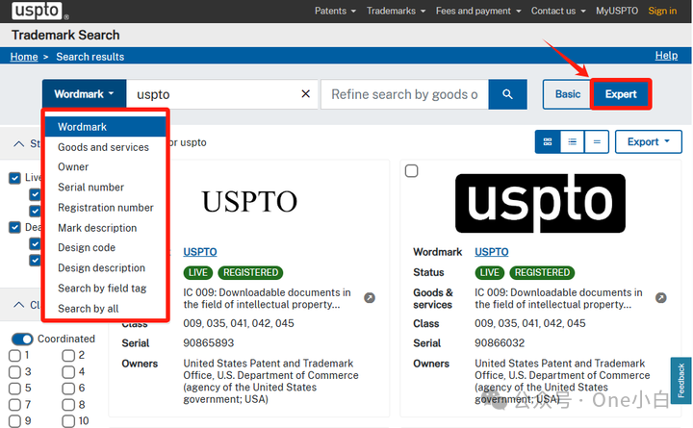Check class 6 checkbox
Viewport: 693px width, 428px height.
pyautogui.click(x=68, y=389)
